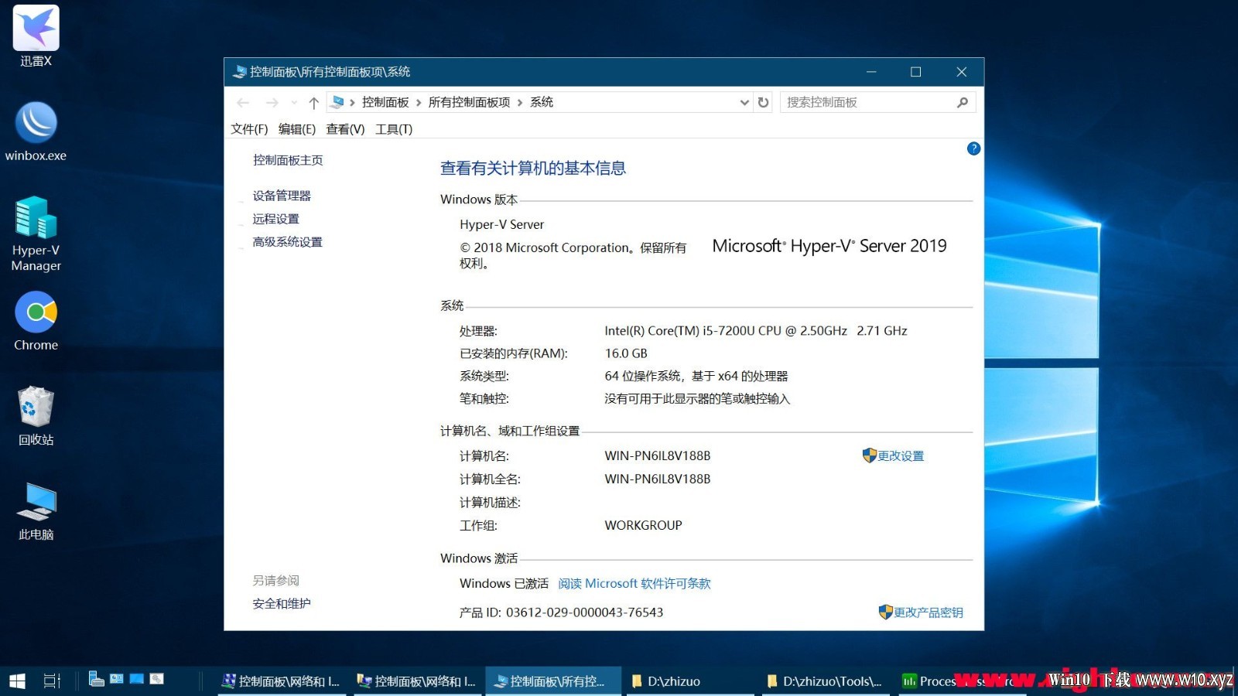The width and height of the screenshot is (1238, 696).
Task: Expand the chevron after 所有控制面板项 breadcrumb
Action: pos(520,102)
